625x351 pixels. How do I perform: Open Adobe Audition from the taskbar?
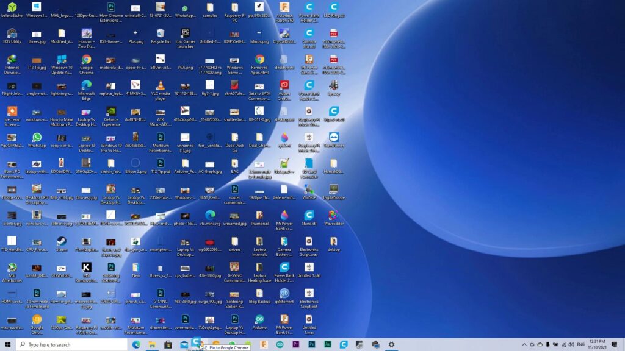tap(328, 344)
